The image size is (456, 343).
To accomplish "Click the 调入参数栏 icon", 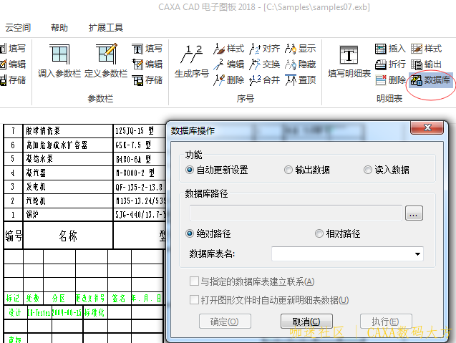I will [x=59, y=55].
